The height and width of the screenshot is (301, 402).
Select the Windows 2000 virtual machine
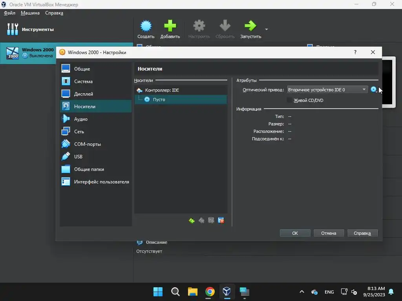coord(28,53)
